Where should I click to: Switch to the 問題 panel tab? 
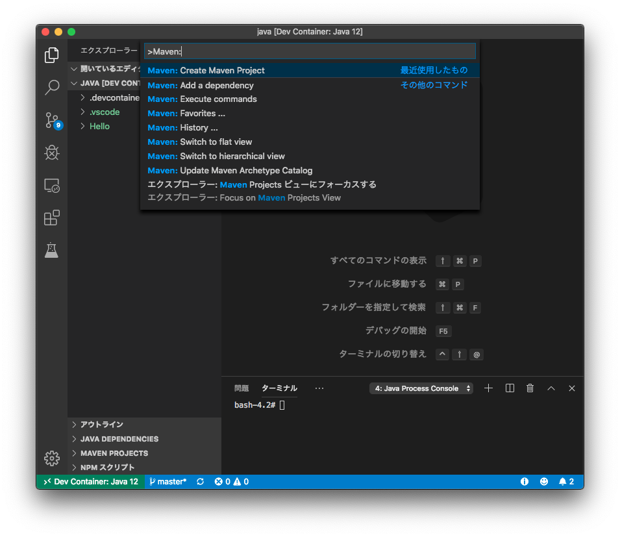tap(242, 388)
